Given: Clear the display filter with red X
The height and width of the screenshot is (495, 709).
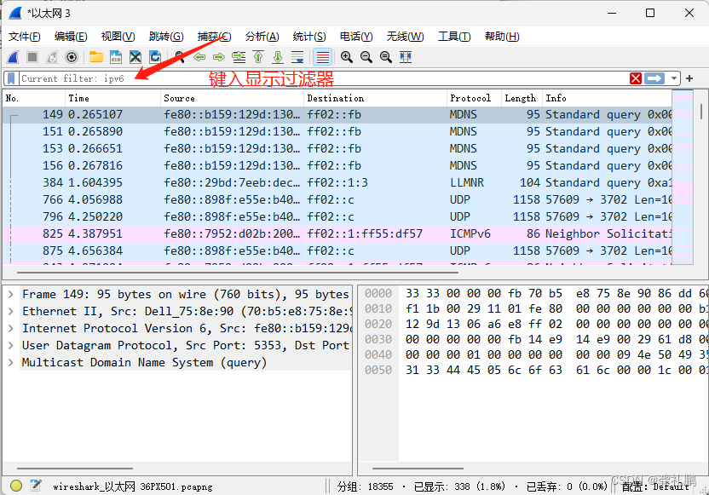Looking at the screenshot, I should click(636, 78).
